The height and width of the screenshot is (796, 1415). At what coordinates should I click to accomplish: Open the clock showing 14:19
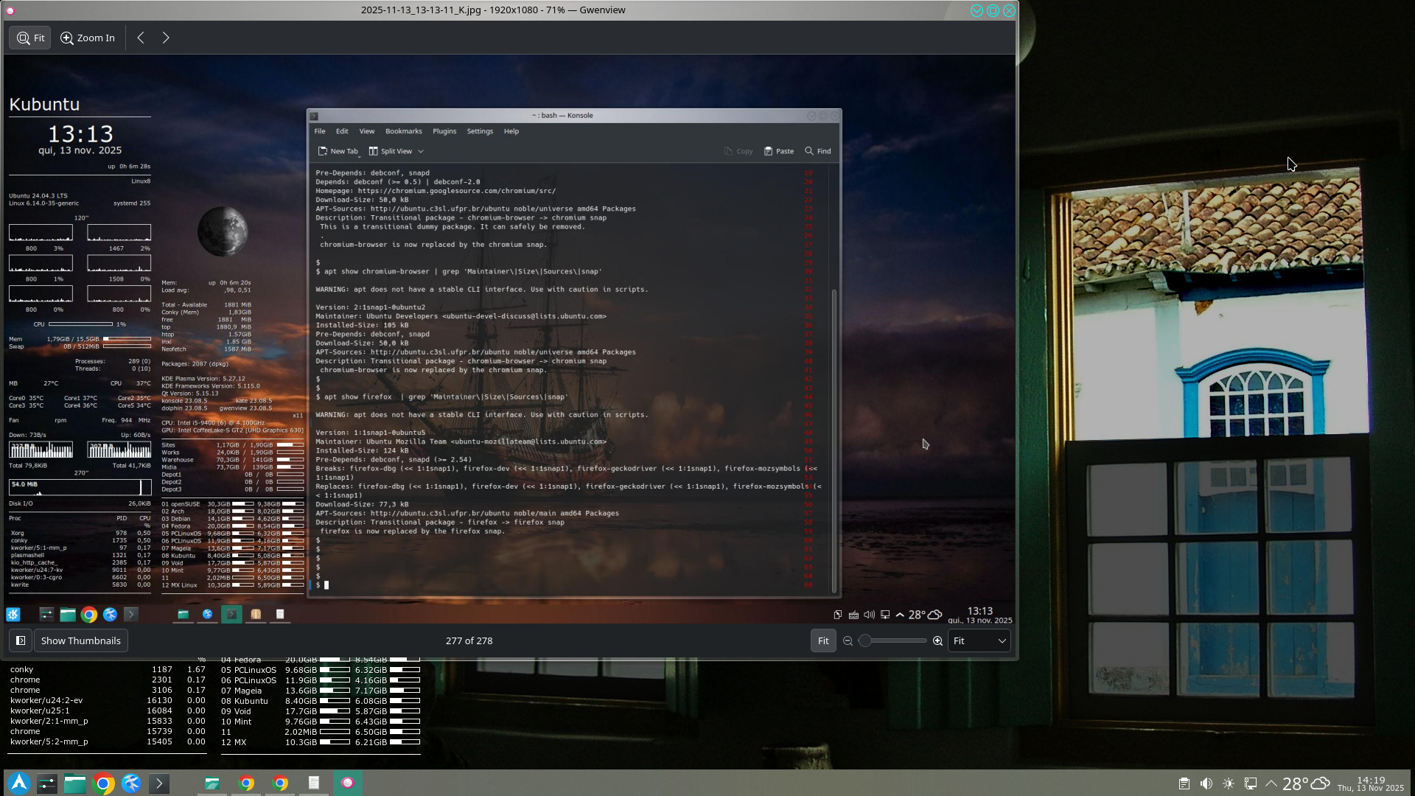tap(1370, 783)
